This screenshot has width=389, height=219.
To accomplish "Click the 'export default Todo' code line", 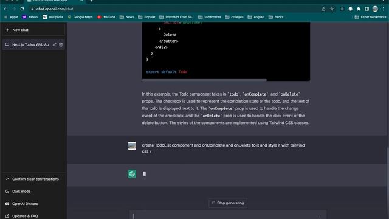I will pos(167,72).
